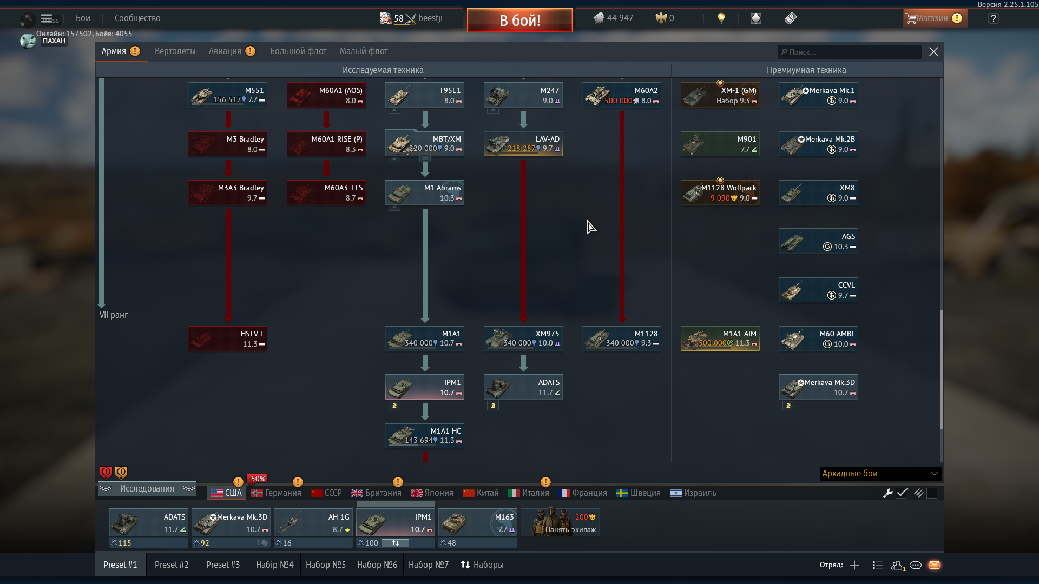Viewport: 1039px width, 584px height.
Task: Switch to Набір №4 preset
Action: [x=274, y=565]
